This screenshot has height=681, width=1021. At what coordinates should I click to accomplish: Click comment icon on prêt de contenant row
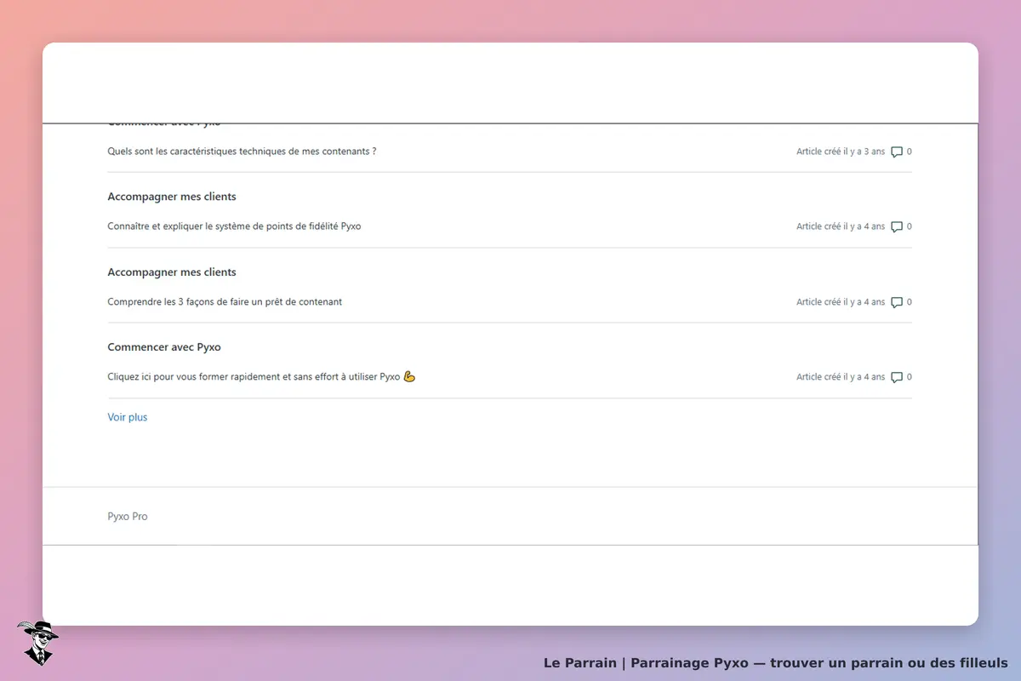click(897, 302)
